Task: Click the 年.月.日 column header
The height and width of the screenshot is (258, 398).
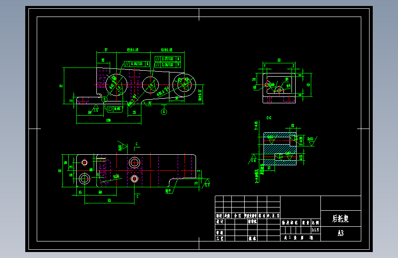Action: point(274,216)
